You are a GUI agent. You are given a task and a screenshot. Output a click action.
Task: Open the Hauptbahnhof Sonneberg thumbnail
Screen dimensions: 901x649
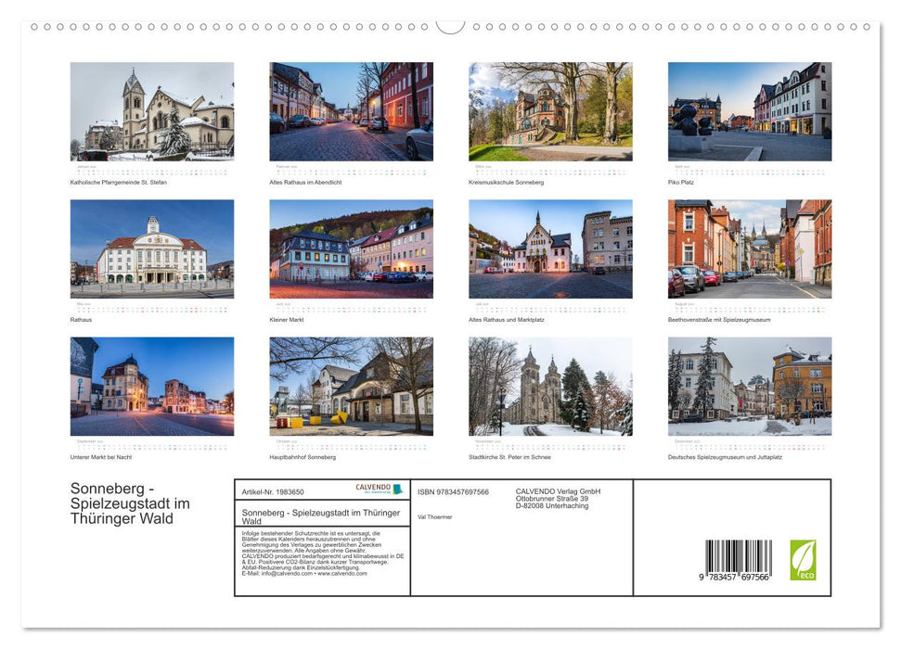coord(351,385)
